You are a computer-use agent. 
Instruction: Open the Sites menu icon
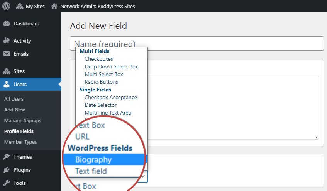7,71
